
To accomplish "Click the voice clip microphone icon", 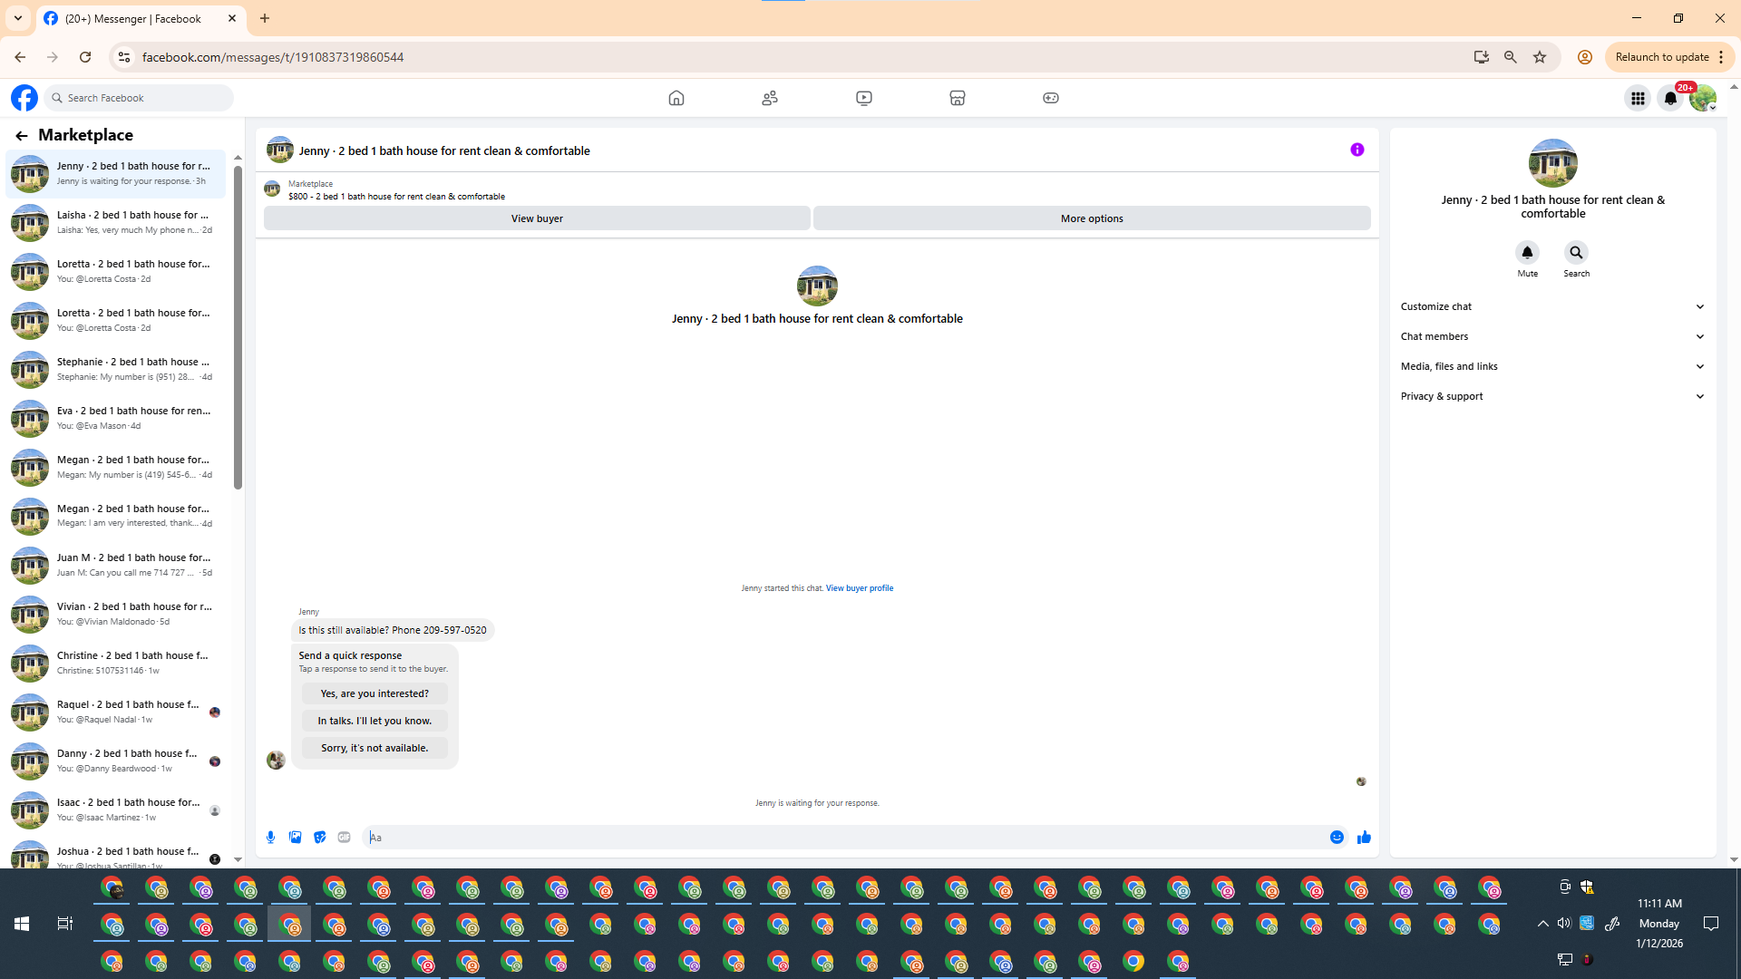I will [270, 838].
